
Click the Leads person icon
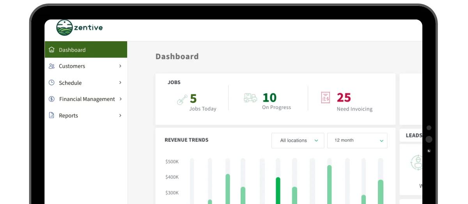(x=417, y=162)
